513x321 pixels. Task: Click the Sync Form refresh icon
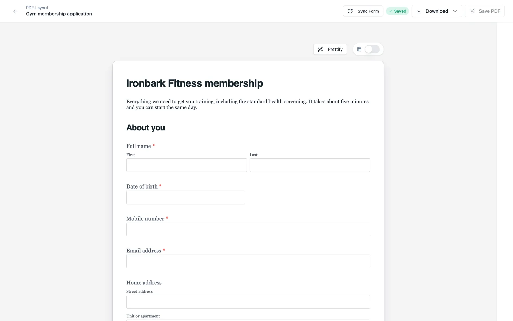350,11
